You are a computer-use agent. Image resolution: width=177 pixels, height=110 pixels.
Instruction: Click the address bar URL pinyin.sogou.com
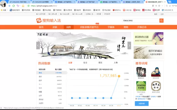point(44,6)
